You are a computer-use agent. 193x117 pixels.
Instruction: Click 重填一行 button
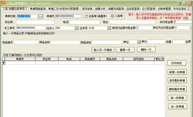[125, 50]
